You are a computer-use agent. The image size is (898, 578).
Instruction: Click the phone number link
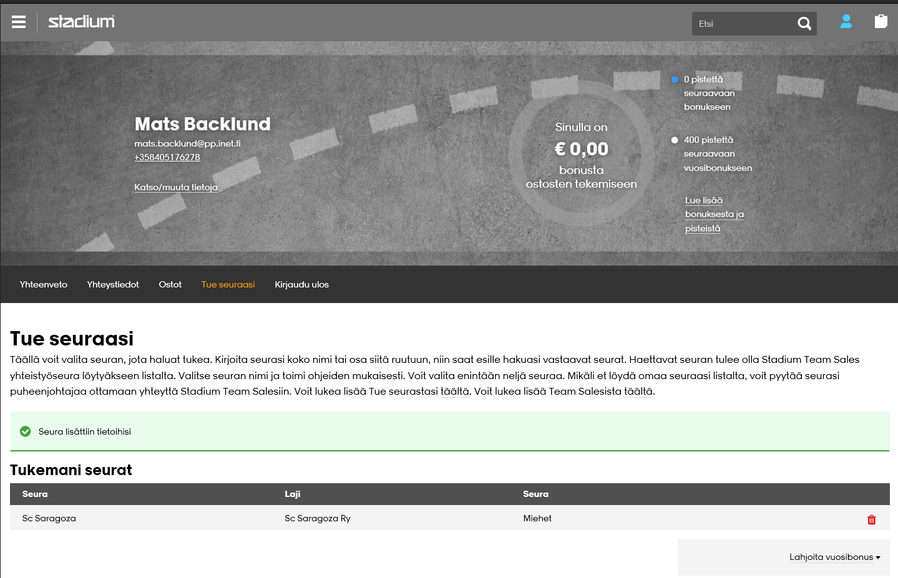tap(167, 157)
